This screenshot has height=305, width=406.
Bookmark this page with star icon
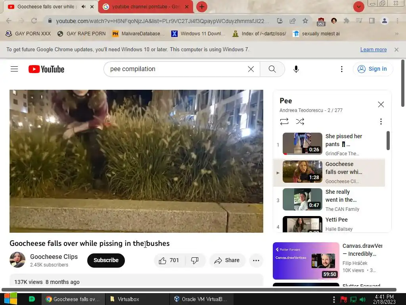point(305,21)
